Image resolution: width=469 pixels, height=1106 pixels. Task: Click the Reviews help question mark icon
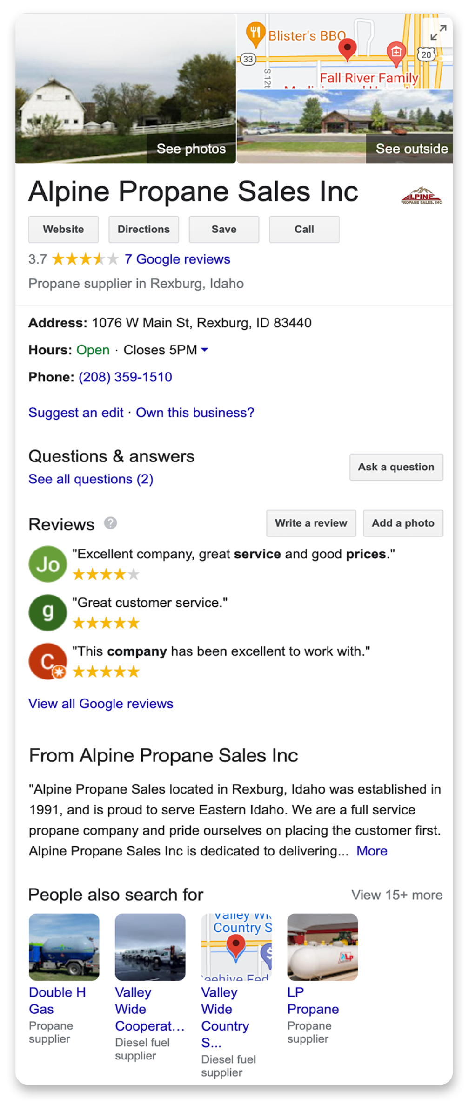pos(110,523)
